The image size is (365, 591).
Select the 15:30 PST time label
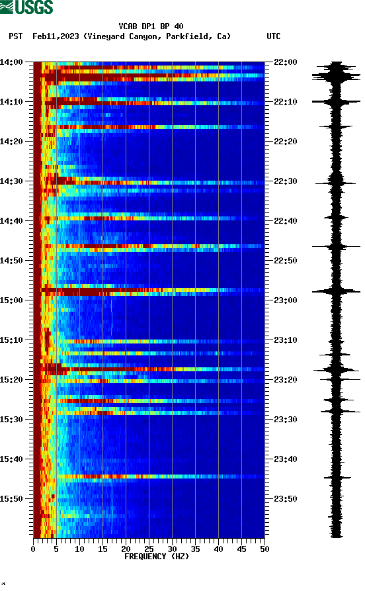(x=11, y=419)
